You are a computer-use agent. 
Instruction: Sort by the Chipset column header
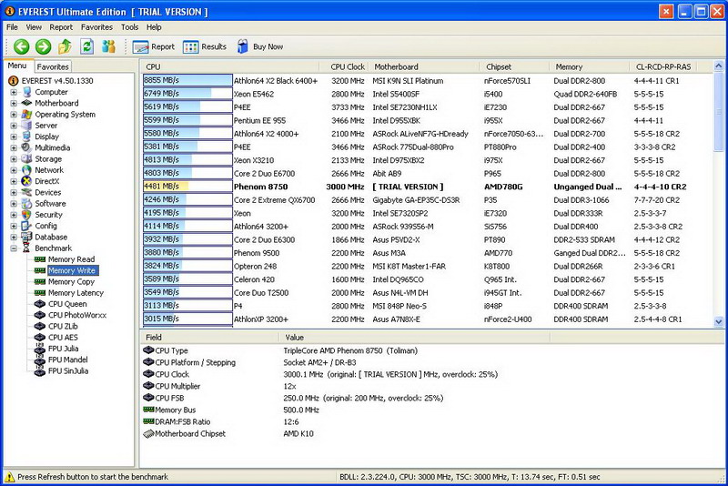pyautogui.click(x=515, y=66)
